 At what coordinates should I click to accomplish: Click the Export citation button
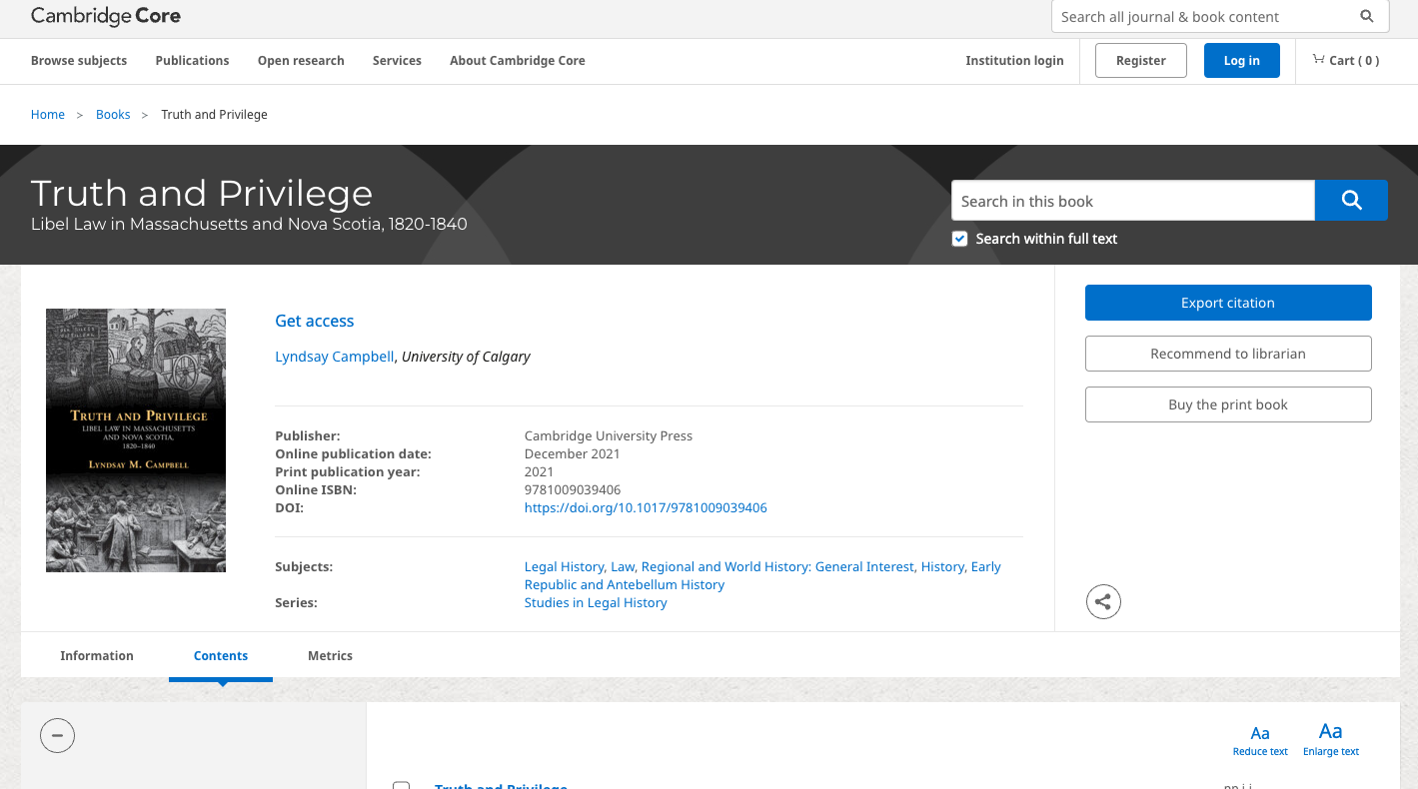(x=1227, y=303)
